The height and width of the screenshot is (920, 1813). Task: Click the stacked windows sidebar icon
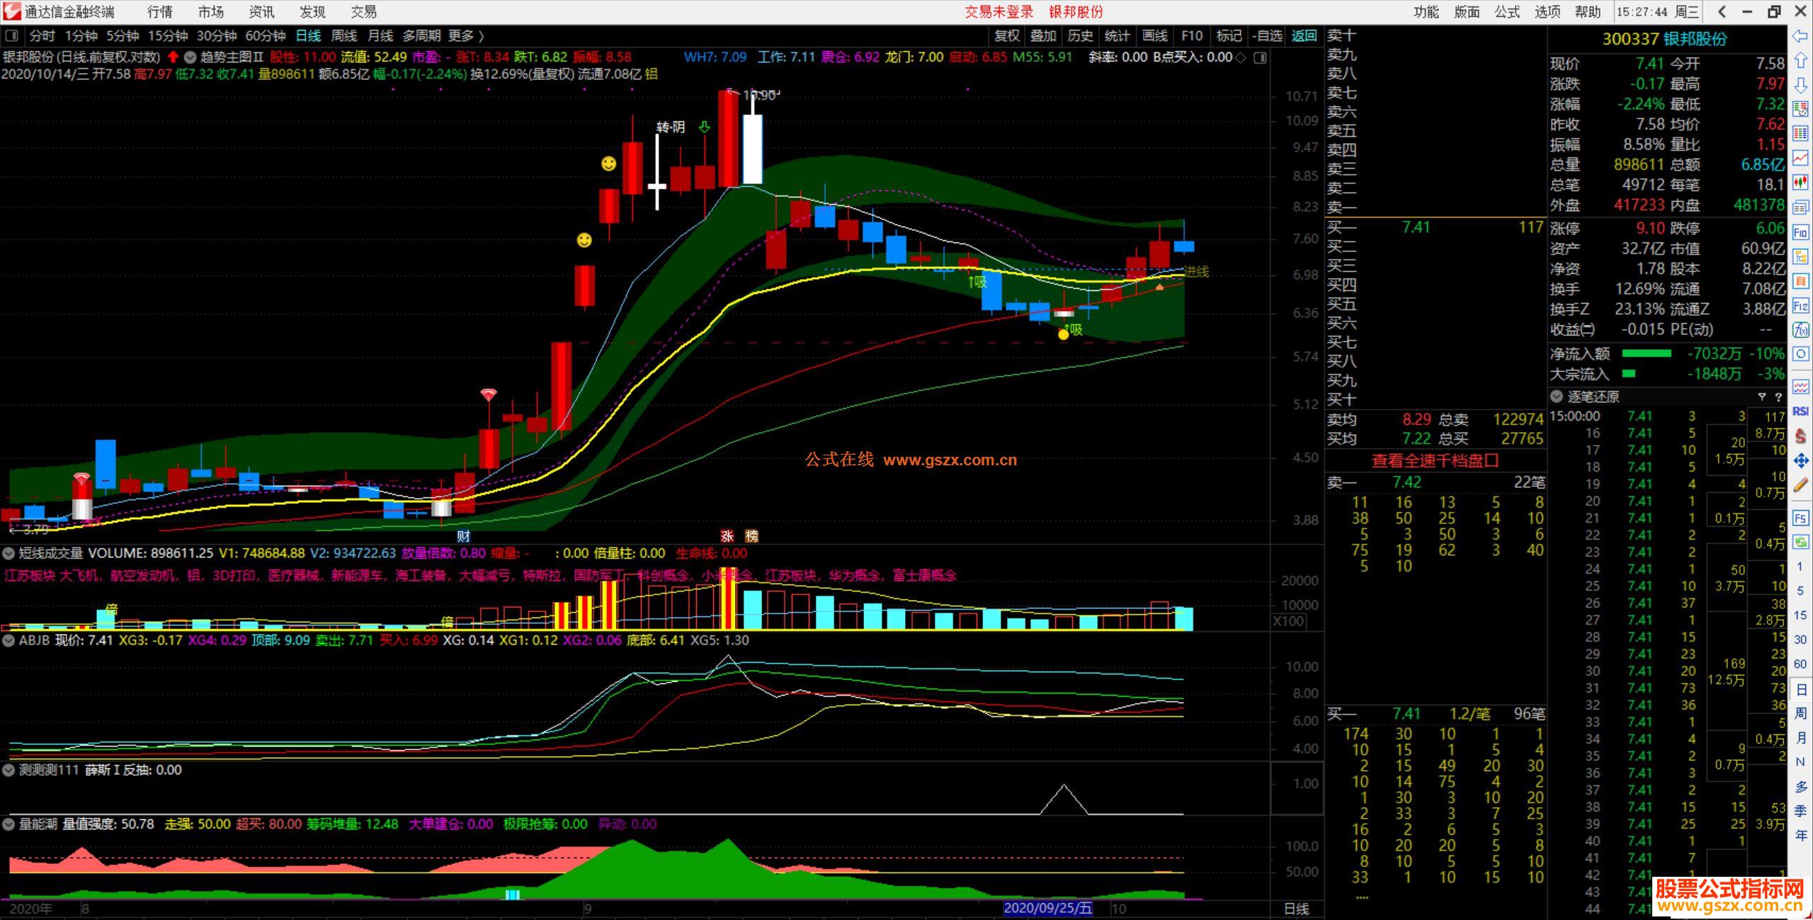pos(1800,208)
